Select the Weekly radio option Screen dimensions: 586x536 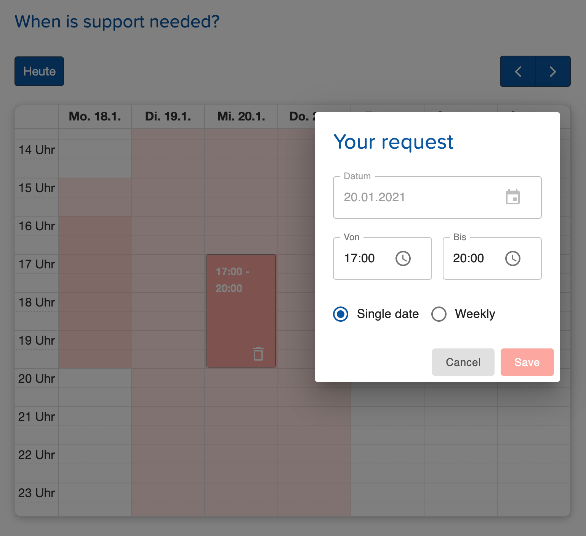[439, 314]
